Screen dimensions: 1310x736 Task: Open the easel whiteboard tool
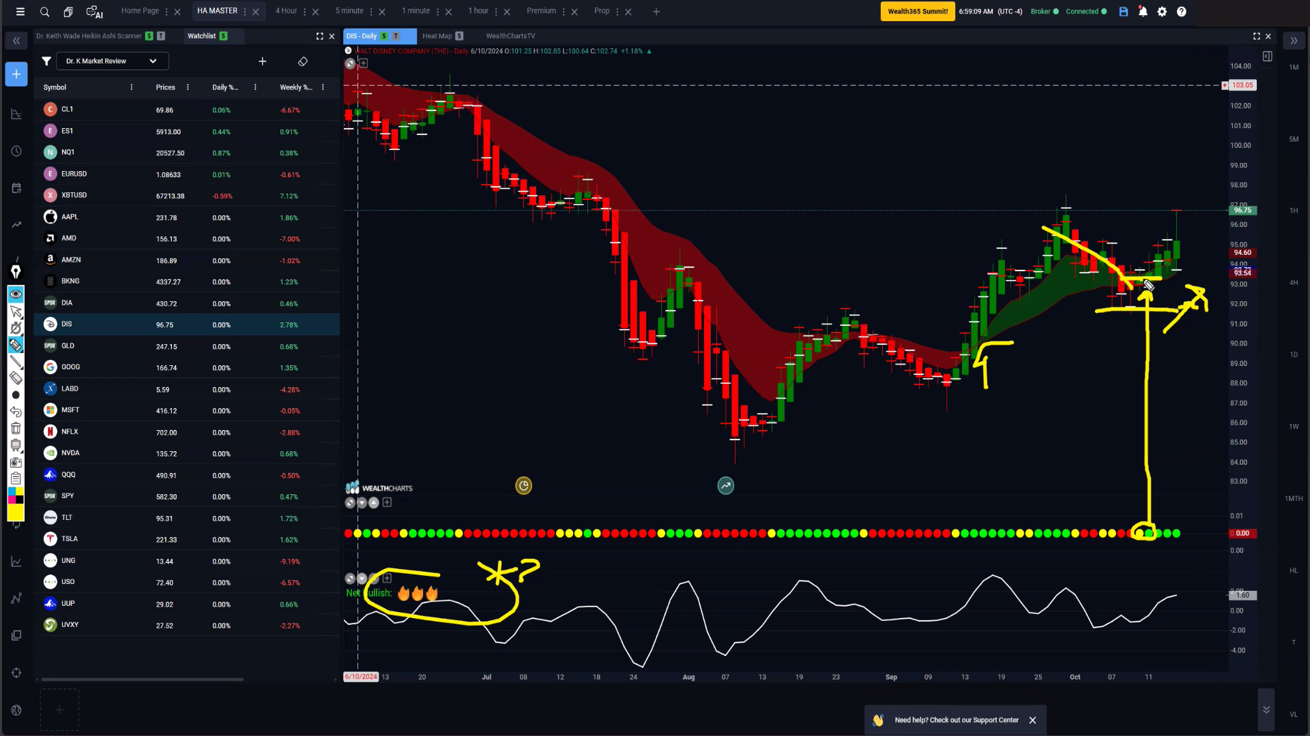(16, 445)
